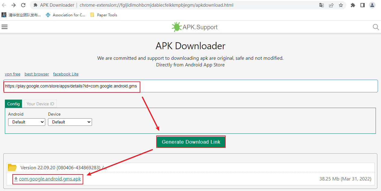Open the hamburger menu on APK.Support
The width and height of the screenshot is (381, 191).
5,27
